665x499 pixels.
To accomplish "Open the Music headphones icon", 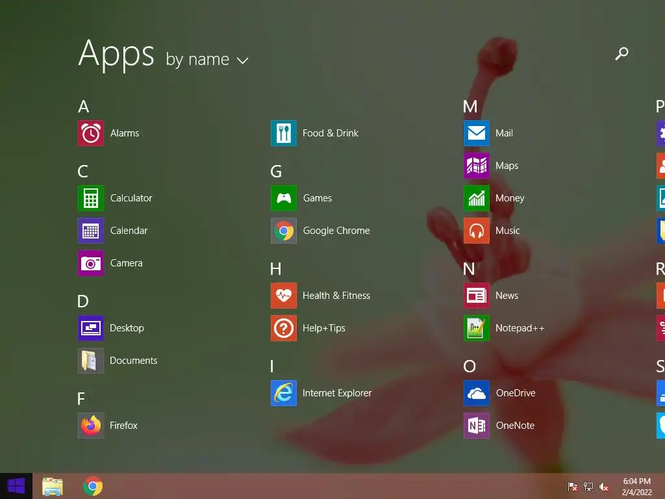I will (x=477, y=231).
